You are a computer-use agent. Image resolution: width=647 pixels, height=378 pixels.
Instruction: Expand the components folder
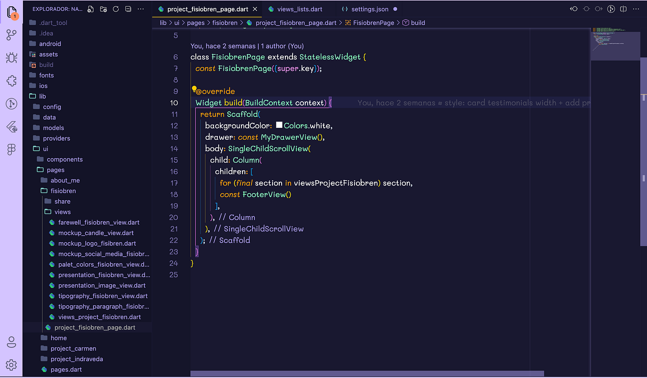(64, 159)
